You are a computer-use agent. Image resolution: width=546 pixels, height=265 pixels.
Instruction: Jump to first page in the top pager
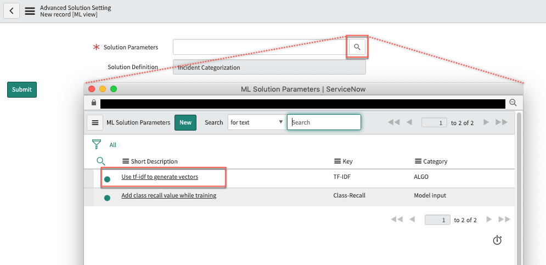pos(393,122)
